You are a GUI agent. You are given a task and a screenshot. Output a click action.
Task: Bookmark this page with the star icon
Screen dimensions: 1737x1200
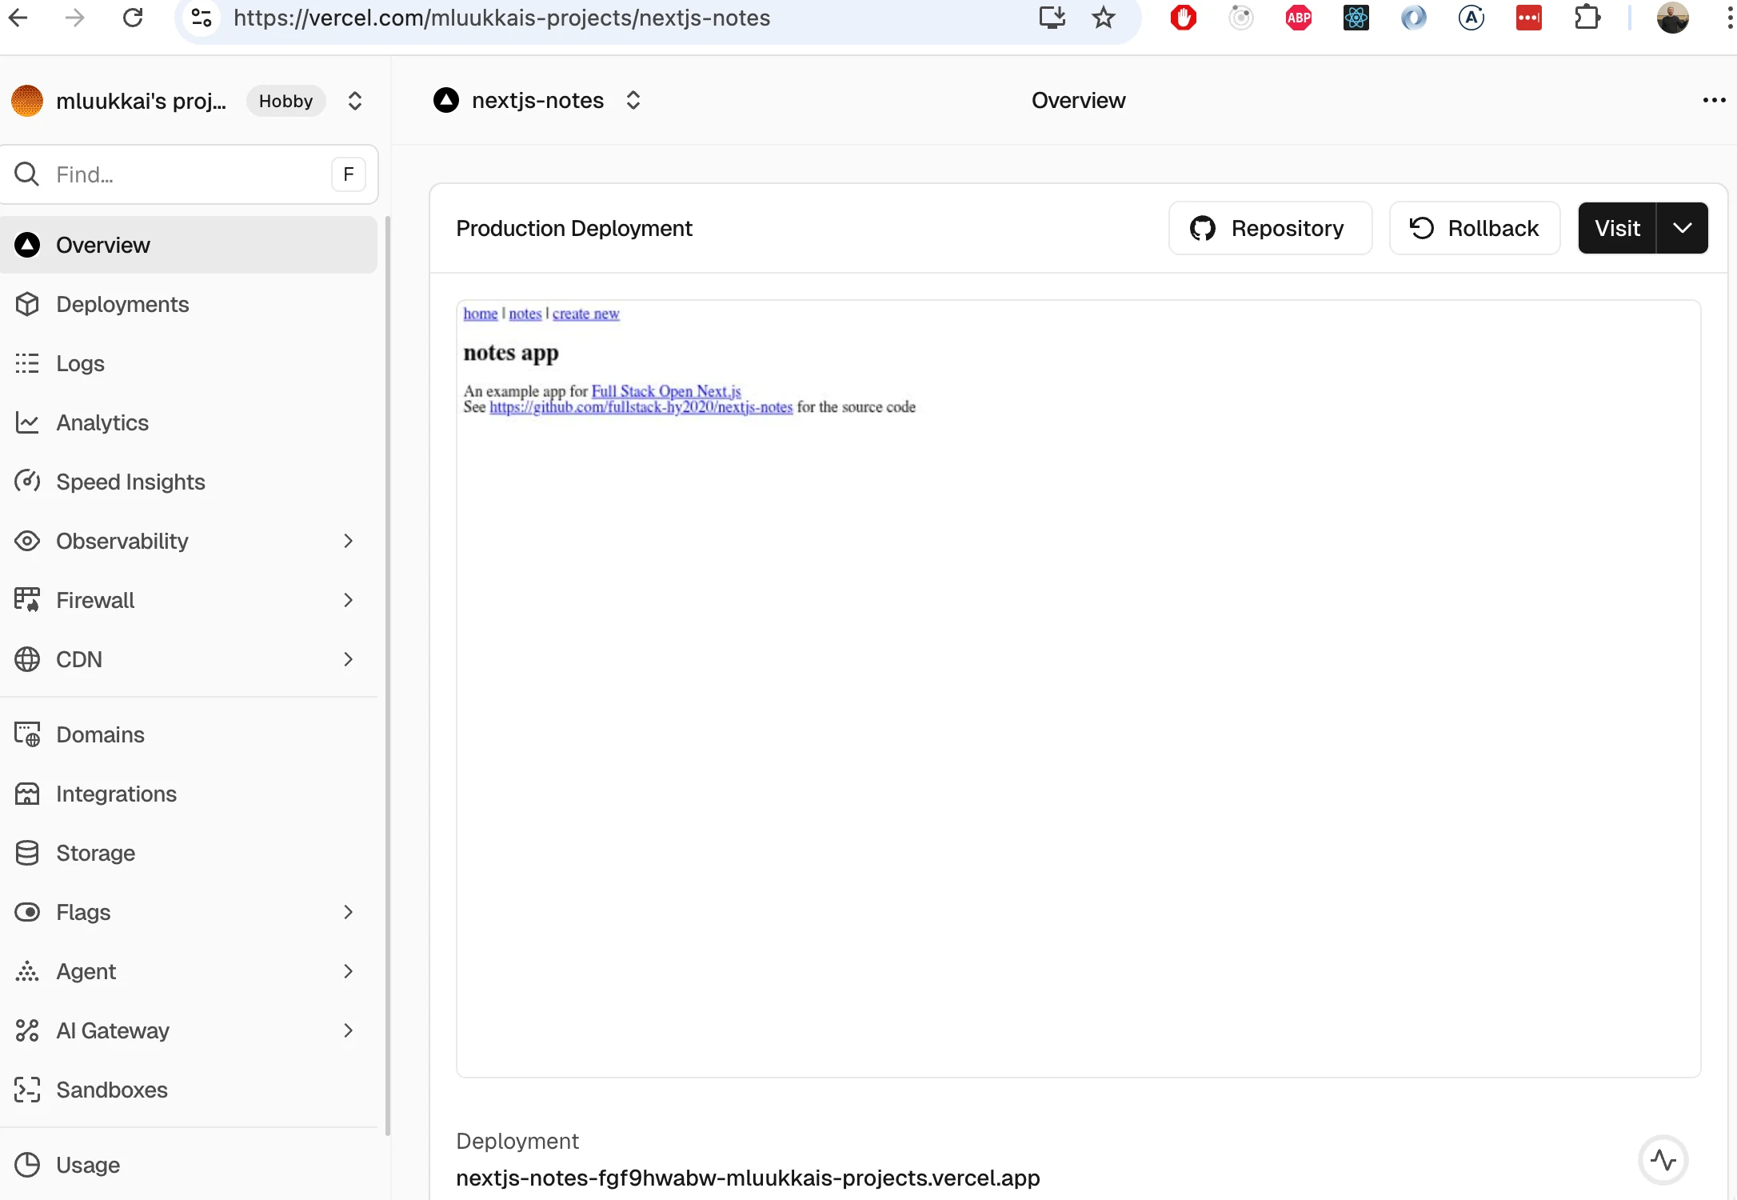point(1104,18)
